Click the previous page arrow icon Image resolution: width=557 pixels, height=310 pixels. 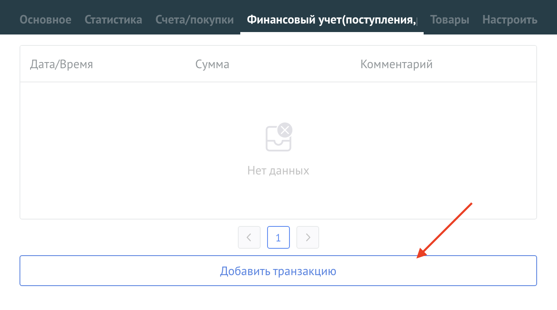click(249, 237)
